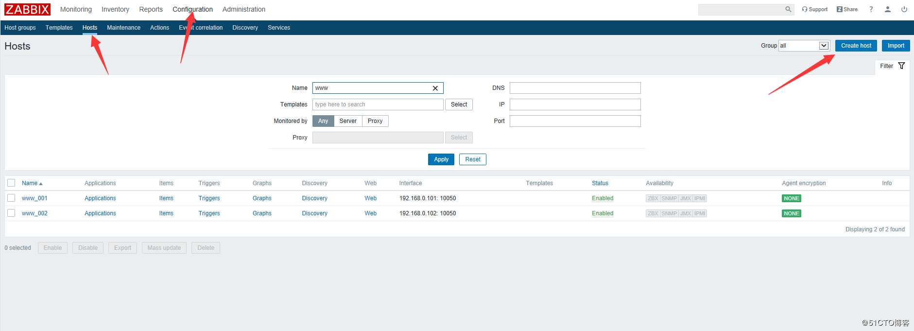Open Applications for www_001
This screenshot has width=914, height=331.
[100, 198]
